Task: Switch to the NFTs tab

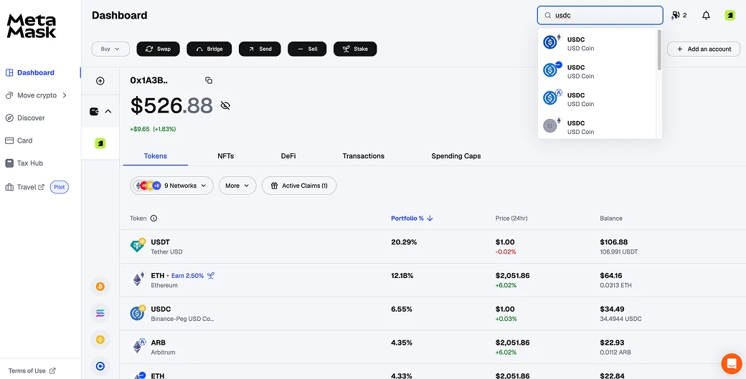Action: click(226, 156)
